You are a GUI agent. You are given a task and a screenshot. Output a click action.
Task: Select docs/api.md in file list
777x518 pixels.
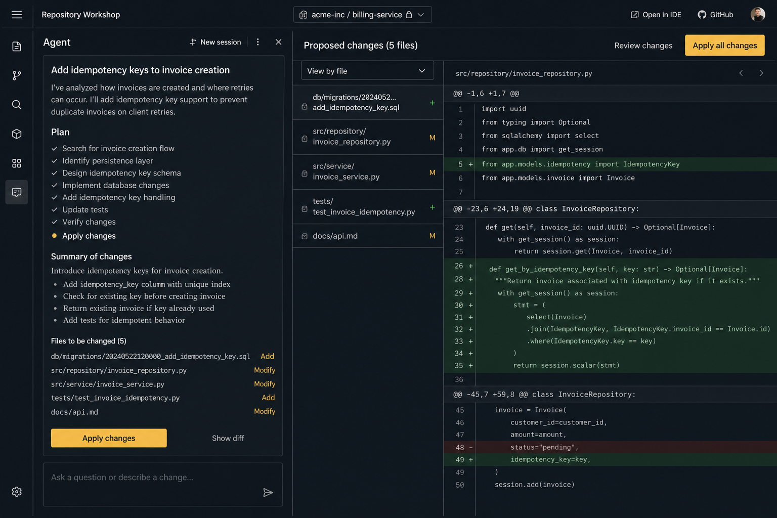[x=368, y=236]
